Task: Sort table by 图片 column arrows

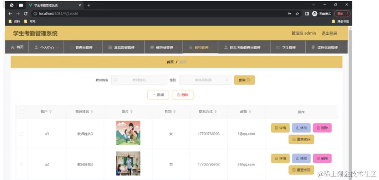Action: pos(132,112)
